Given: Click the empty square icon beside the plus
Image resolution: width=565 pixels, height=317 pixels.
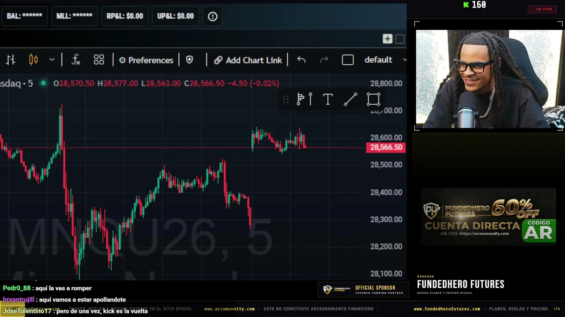Looking at the screenshot, I should pyautogui.click(x=400, y=39).
